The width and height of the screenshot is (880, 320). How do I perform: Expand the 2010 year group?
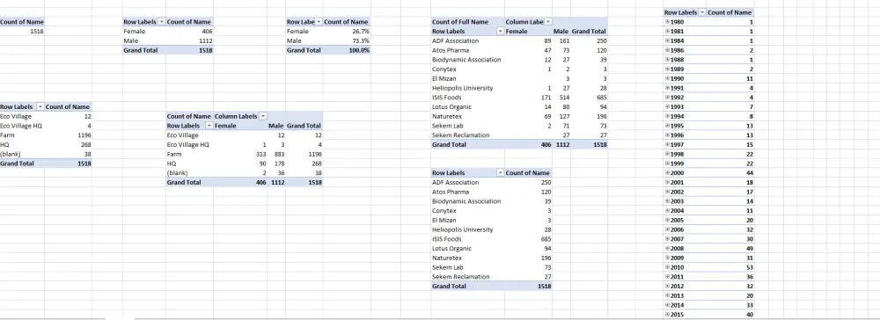[668, 266]
